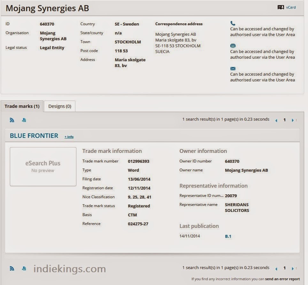This screenshot has height=285, width=308.
Task: Select the last publication date 14/11/2014
Action: coord(189,236)
